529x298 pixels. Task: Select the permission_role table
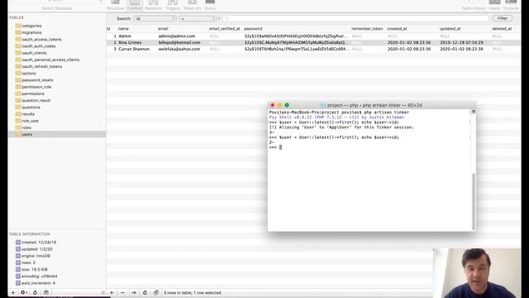[x=36, y=86]
